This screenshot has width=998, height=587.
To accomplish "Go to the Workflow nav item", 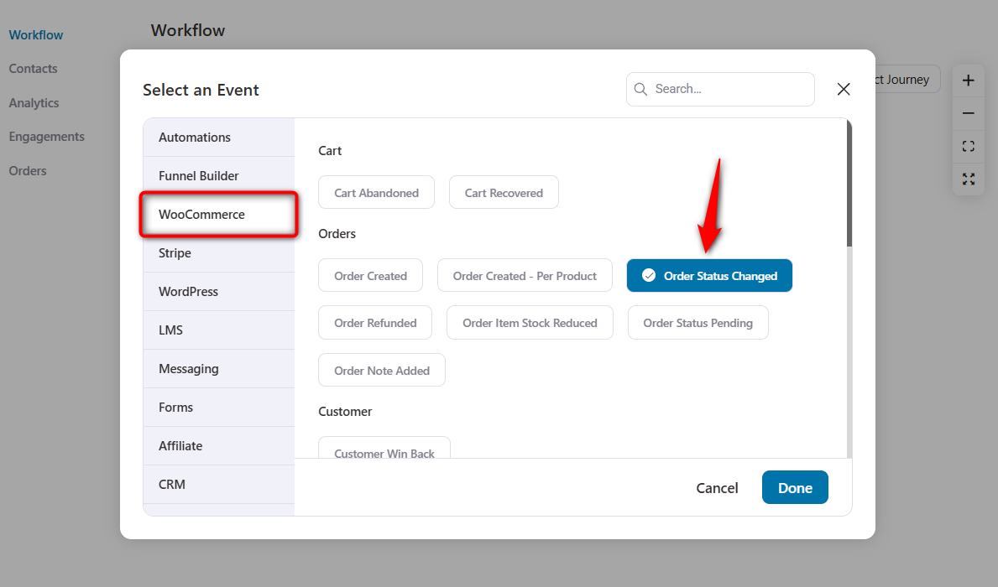I will [35, 35].
